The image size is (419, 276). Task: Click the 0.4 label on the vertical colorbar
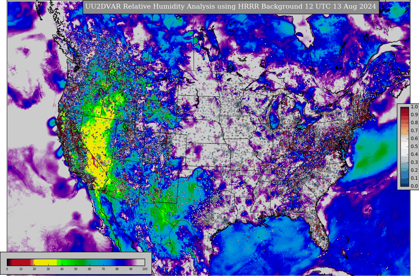point(414,155)
